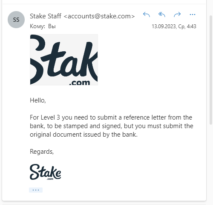Viewport: 213px width, 205px height.
Task: Click the Reply arrow icon
Action: (147, 15)
